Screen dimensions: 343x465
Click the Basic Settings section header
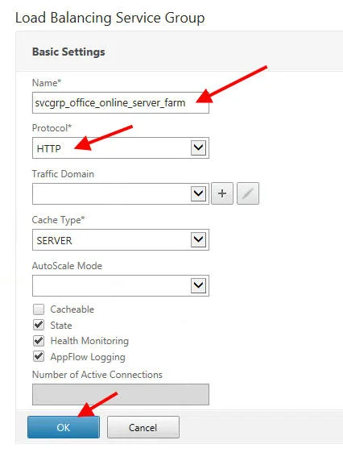[x=68, y=52]
